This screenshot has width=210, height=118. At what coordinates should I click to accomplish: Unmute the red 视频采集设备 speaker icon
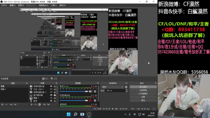tap(91, 100)
